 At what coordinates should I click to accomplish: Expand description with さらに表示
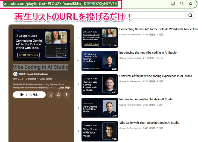click(63, 88)
